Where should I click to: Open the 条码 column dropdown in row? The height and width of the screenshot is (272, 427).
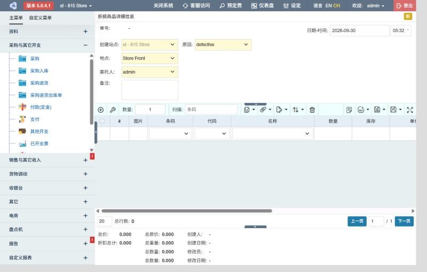[x=170, y=134]
